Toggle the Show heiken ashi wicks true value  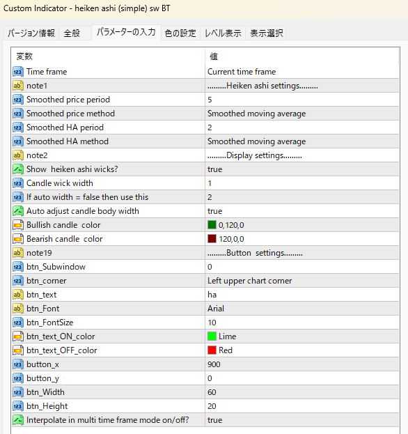pyautogui.click(x=302, y=169)
